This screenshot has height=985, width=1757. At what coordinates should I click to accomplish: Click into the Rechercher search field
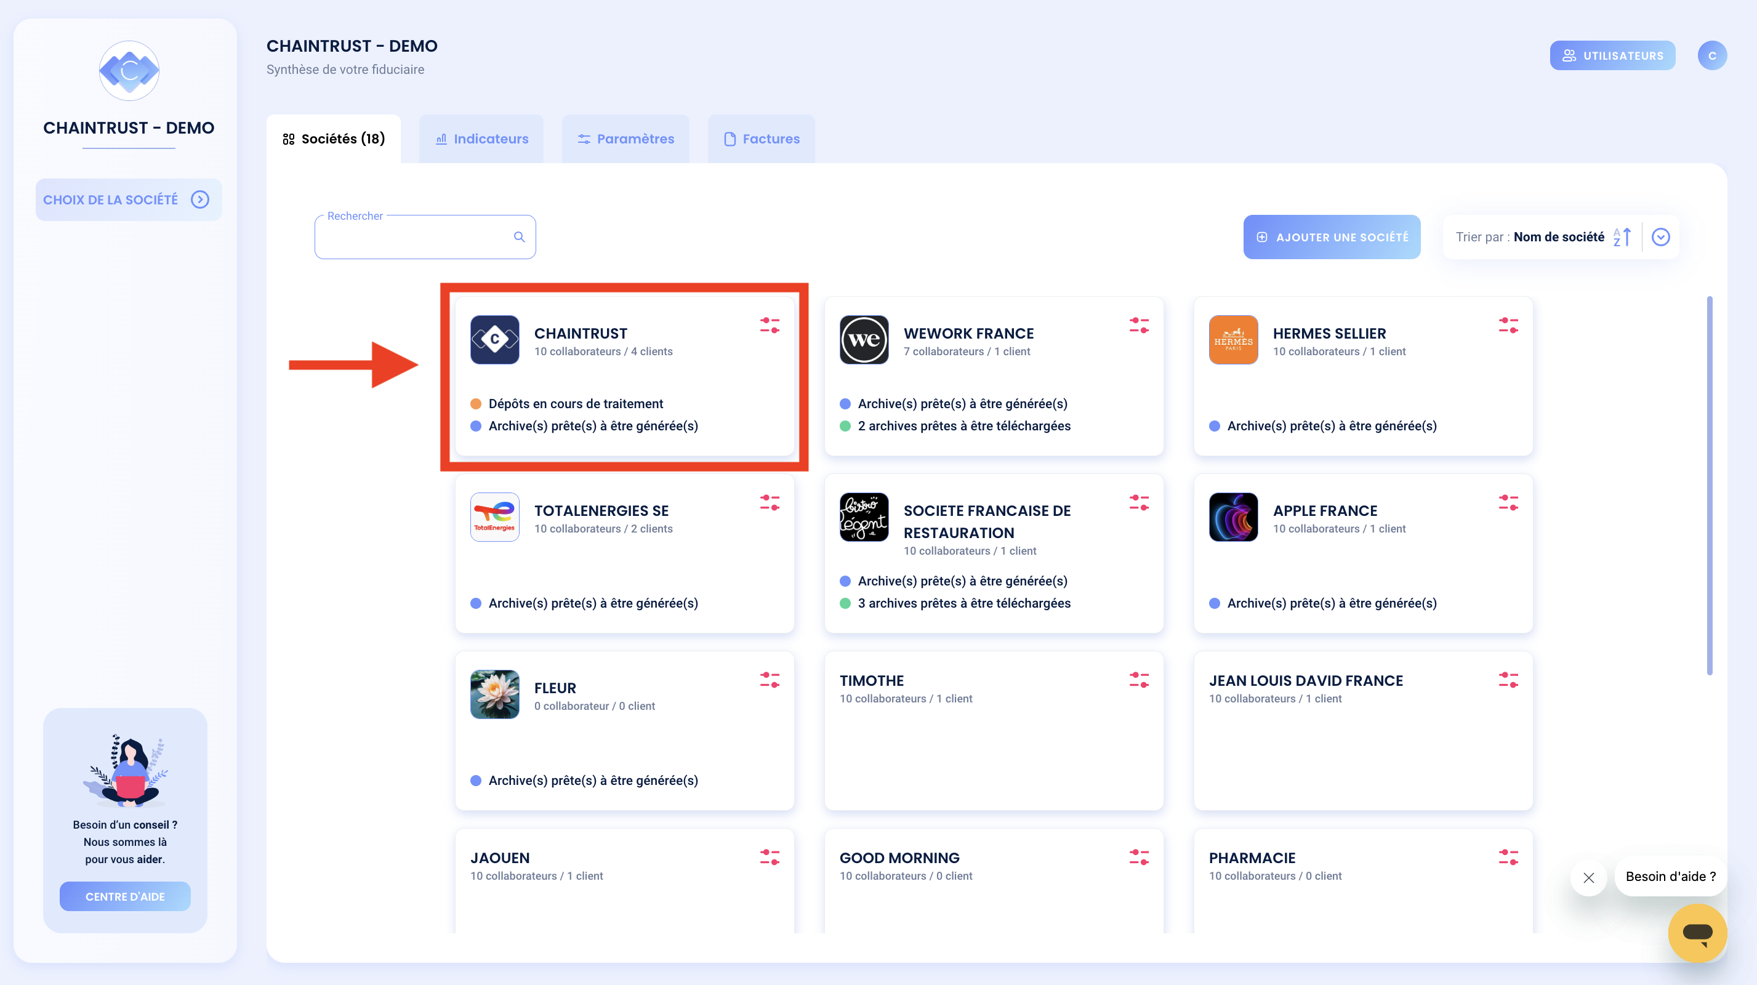tap(424, 236)
